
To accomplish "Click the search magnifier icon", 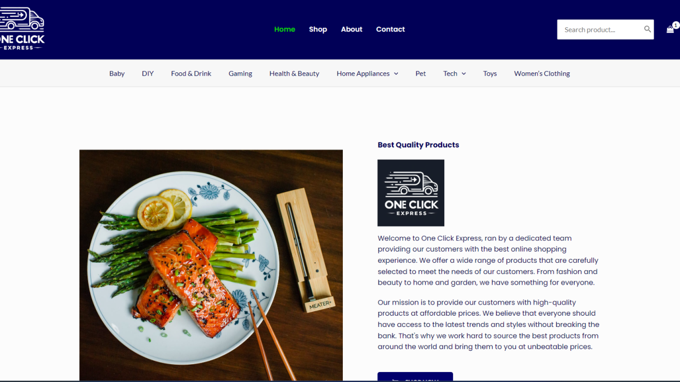I will point(647,30).
